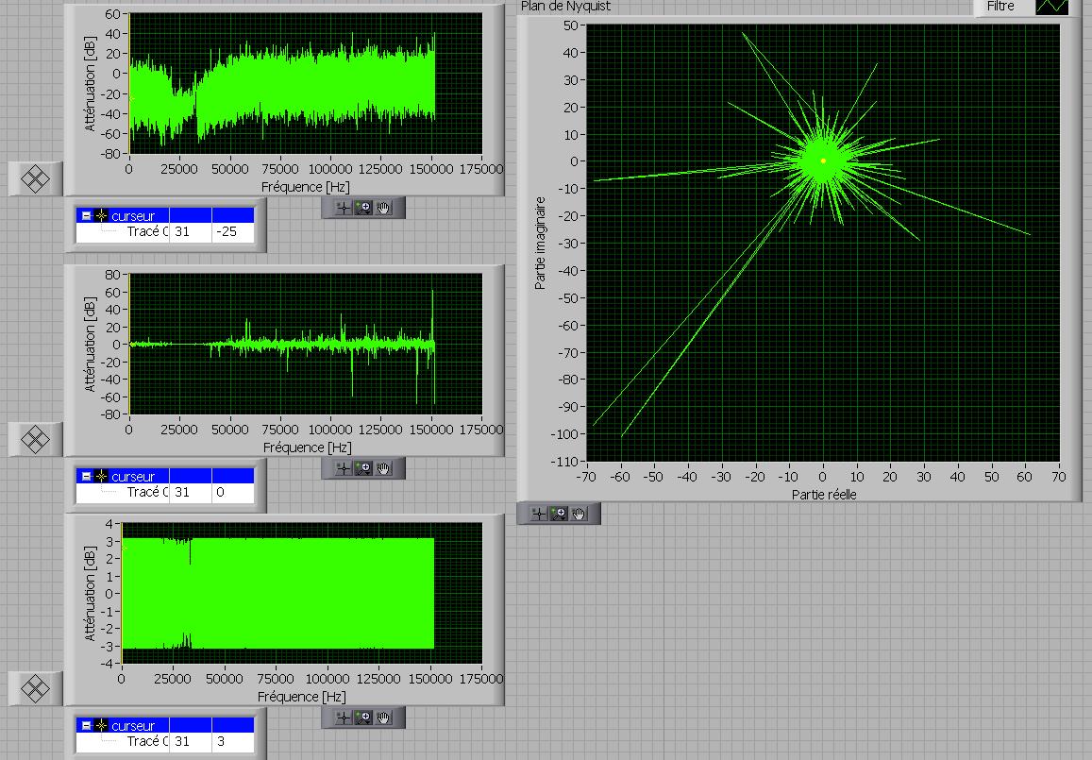Click the Partie réelle axis label
Image resolution: width=1092 pixels, height=760 pixels.
click(x=824, y=495)
